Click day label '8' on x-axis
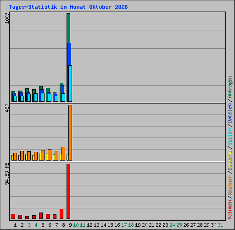Viewport: 235px width, 230px height. [x=63, y=225]
